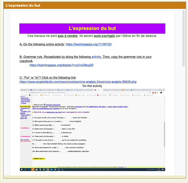This screenshot has height=183, width=188.
Task: Click the star icon before Débutants
Action: (33, 105)
